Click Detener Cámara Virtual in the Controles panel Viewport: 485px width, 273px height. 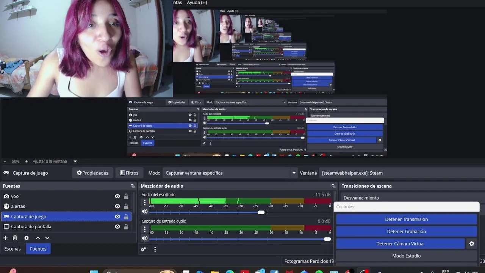coord(400,244)
